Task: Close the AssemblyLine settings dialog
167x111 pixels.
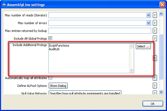Action: tap(162, 5)
